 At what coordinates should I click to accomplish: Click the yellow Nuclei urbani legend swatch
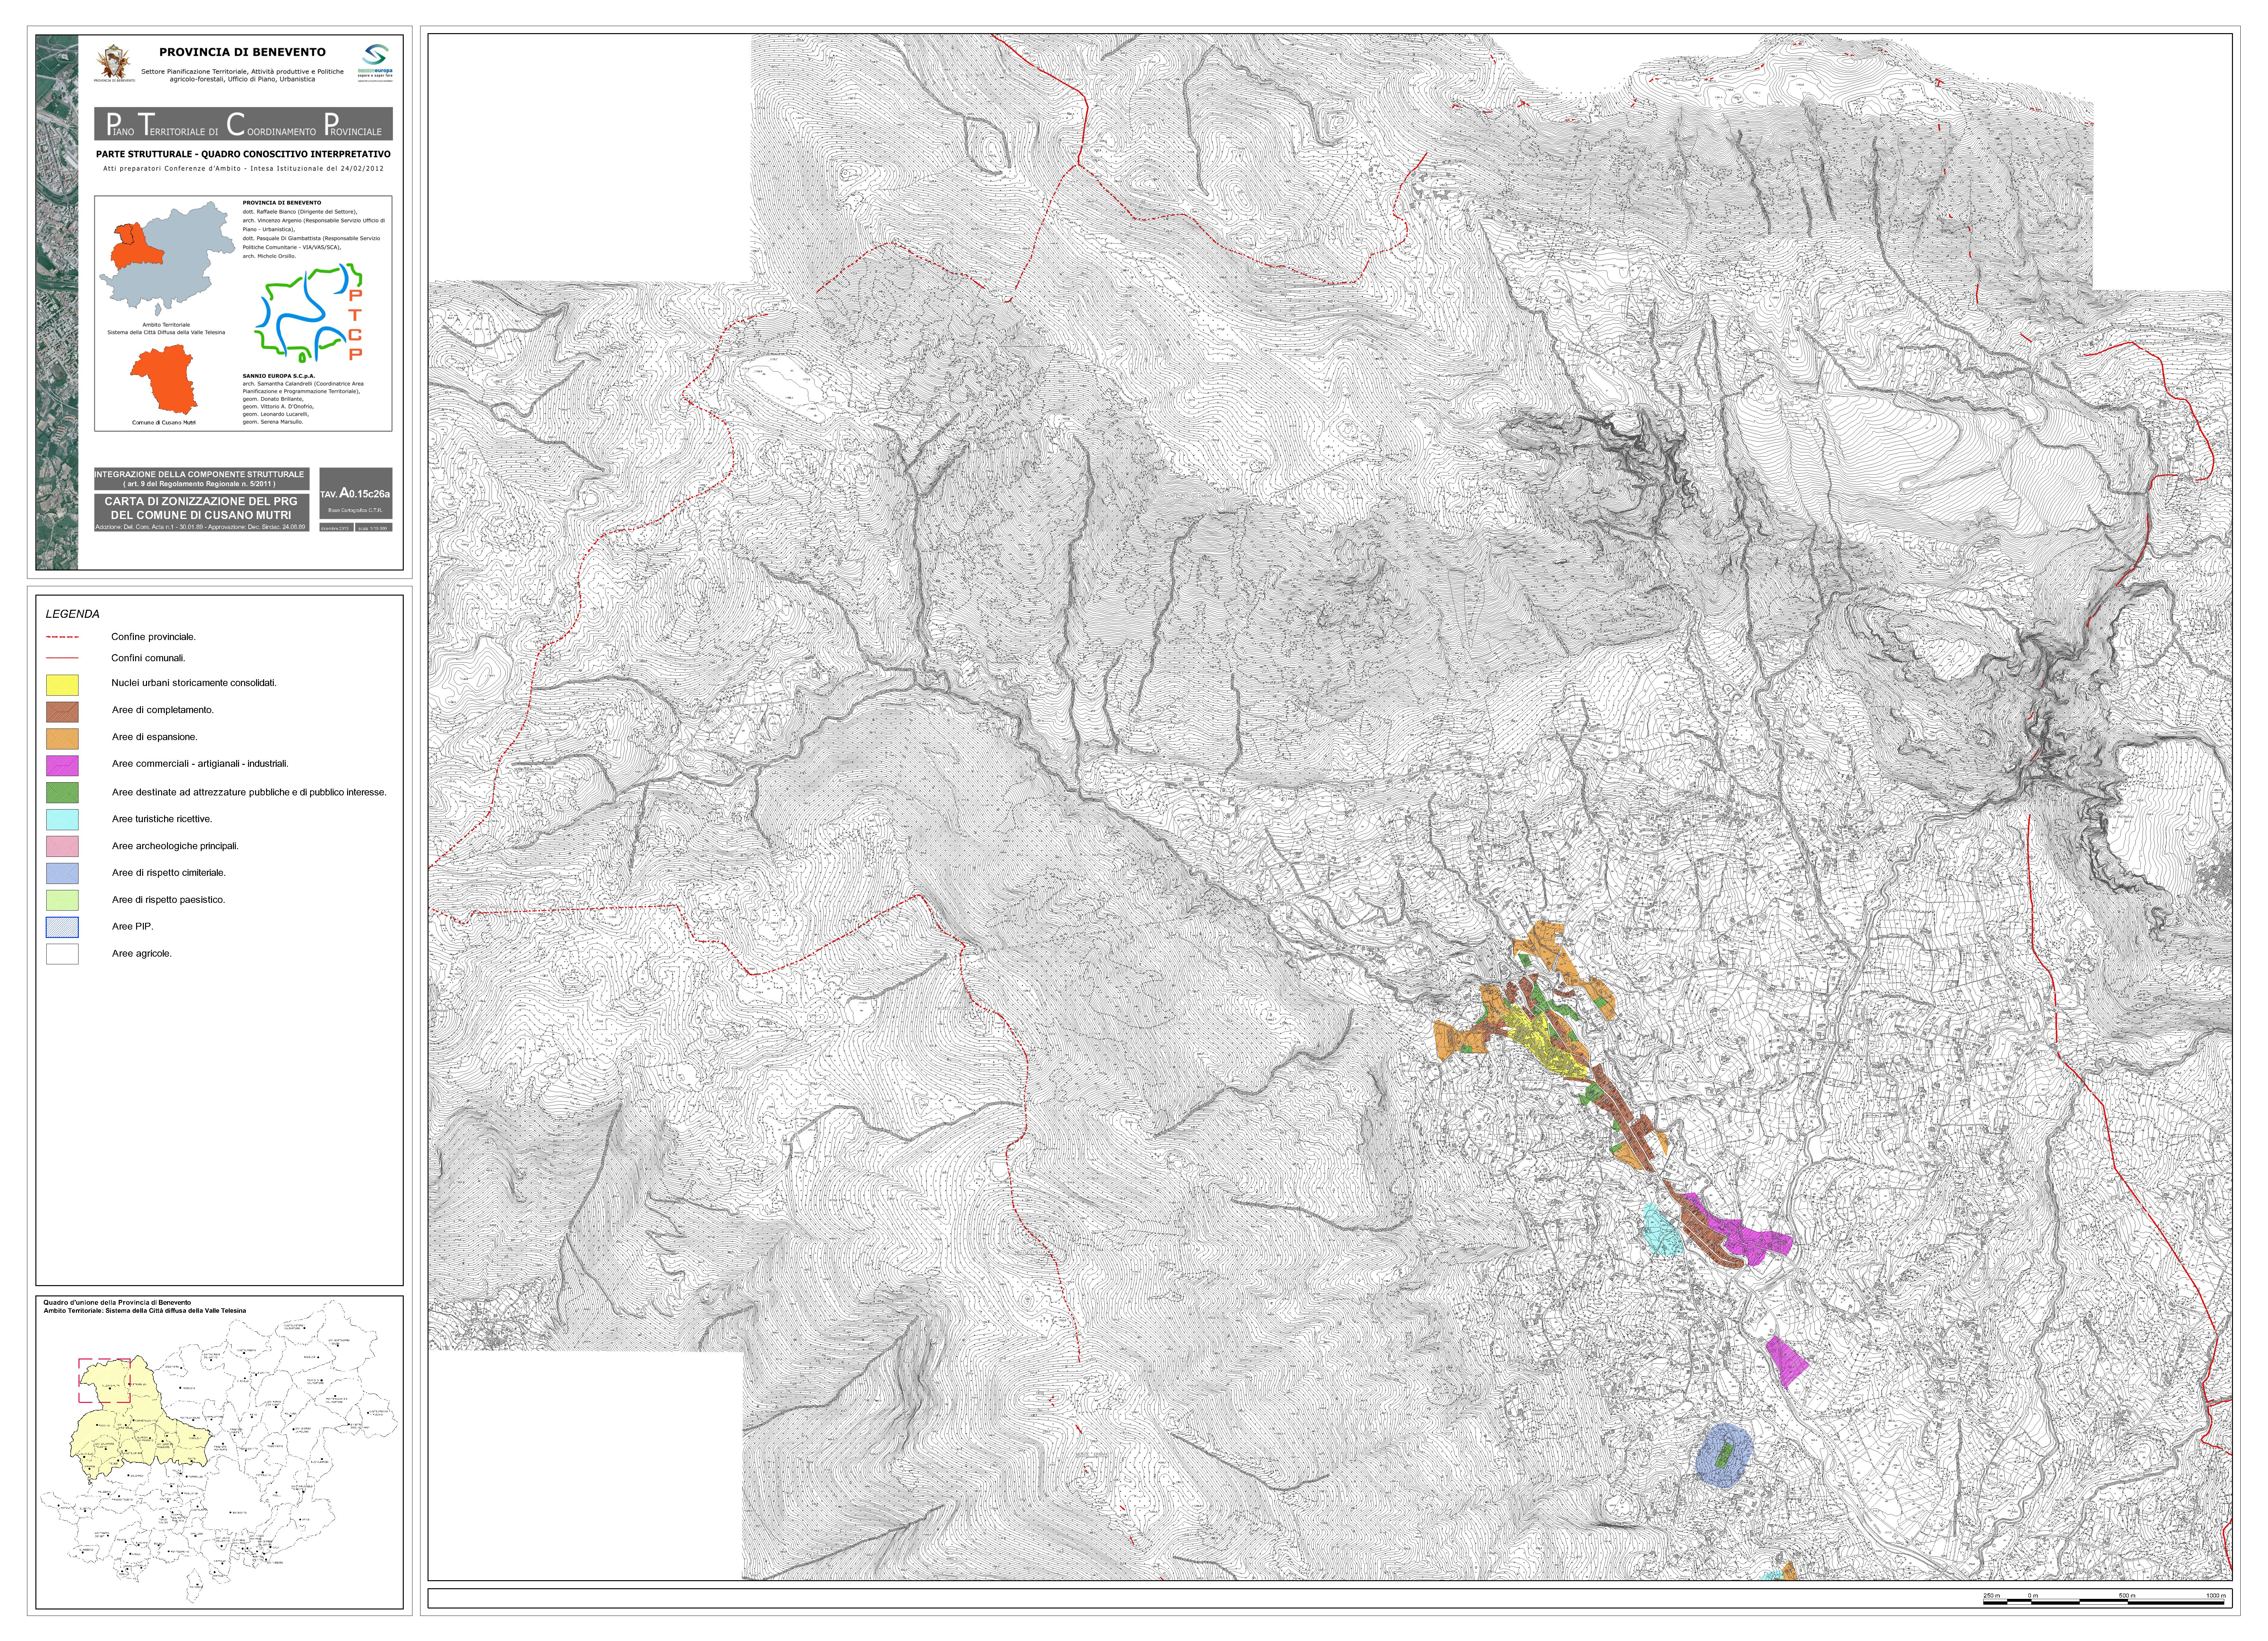(62, 685)
